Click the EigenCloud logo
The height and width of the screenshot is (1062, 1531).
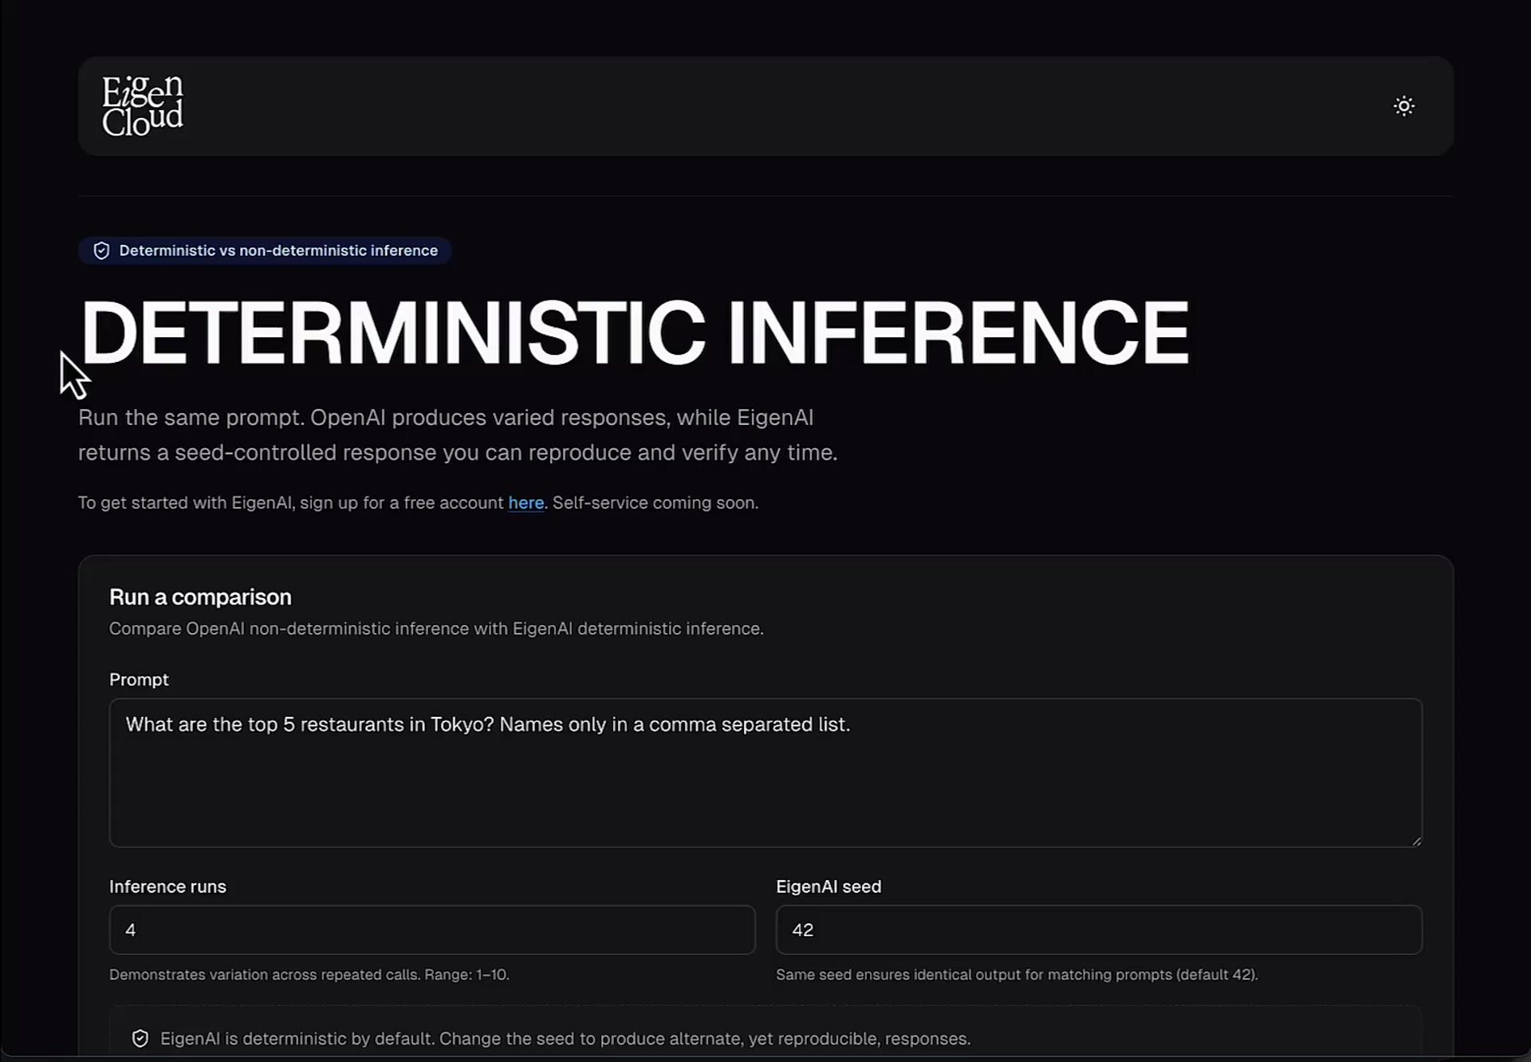tap(143, 106)
